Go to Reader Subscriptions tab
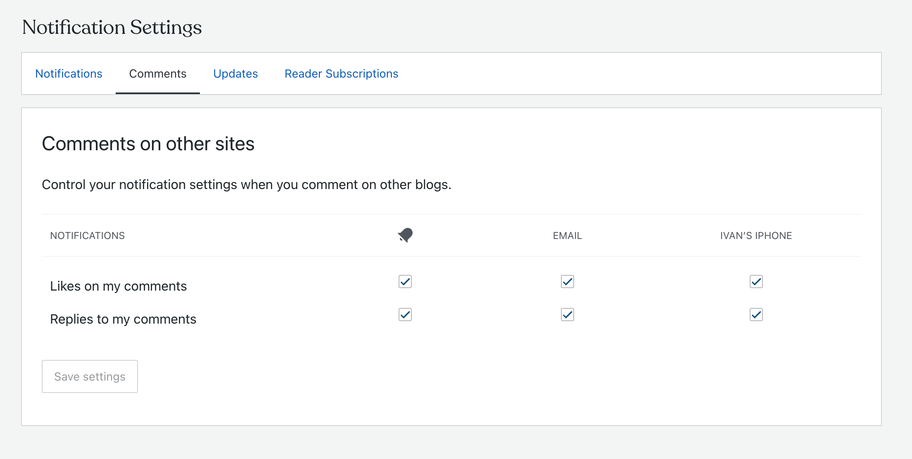Viewport: 912px width, 459px height. (341, 73)
